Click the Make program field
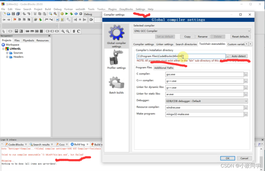The height and width of the screenshot is (171, 265). click(x=204, y=114)
